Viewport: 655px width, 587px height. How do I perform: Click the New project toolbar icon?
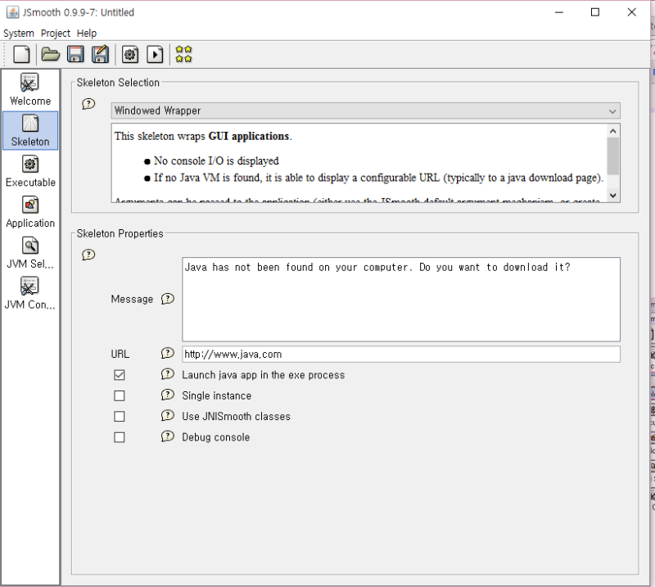pyautogui.click(x=21, y=55)
